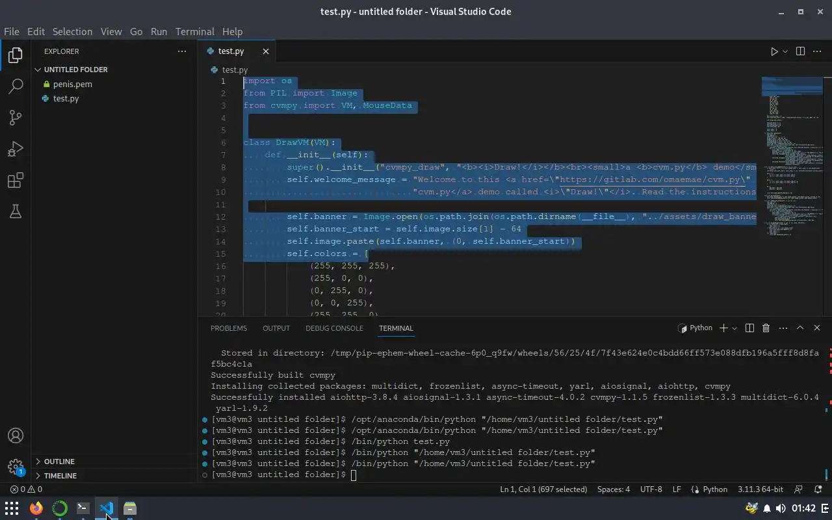Change end of line sequence LF
This screenshot has width=832, height=520.
click(x=677, y=489)
